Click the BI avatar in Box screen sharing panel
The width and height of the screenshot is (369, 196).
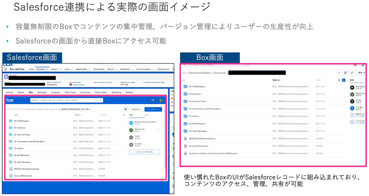pos(352,88)
